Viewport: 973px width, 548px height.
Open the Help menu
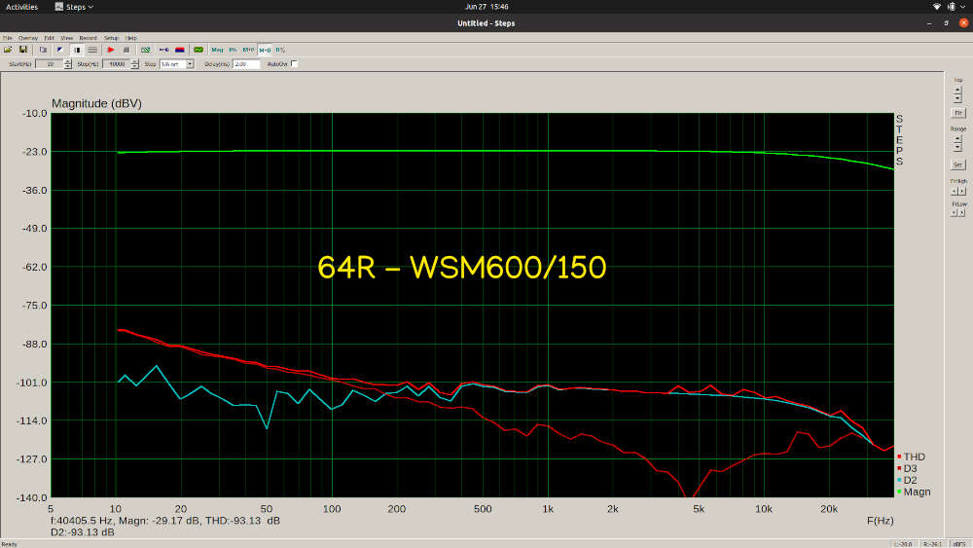tap(131, 39)
